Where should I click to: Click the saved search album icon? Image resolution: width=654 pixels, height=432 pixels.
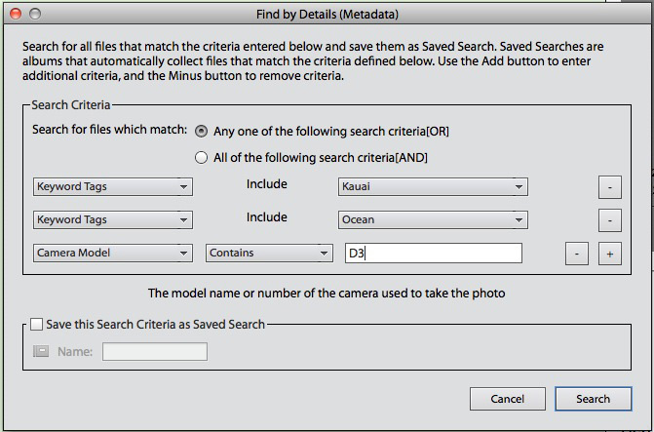point(41,351)
